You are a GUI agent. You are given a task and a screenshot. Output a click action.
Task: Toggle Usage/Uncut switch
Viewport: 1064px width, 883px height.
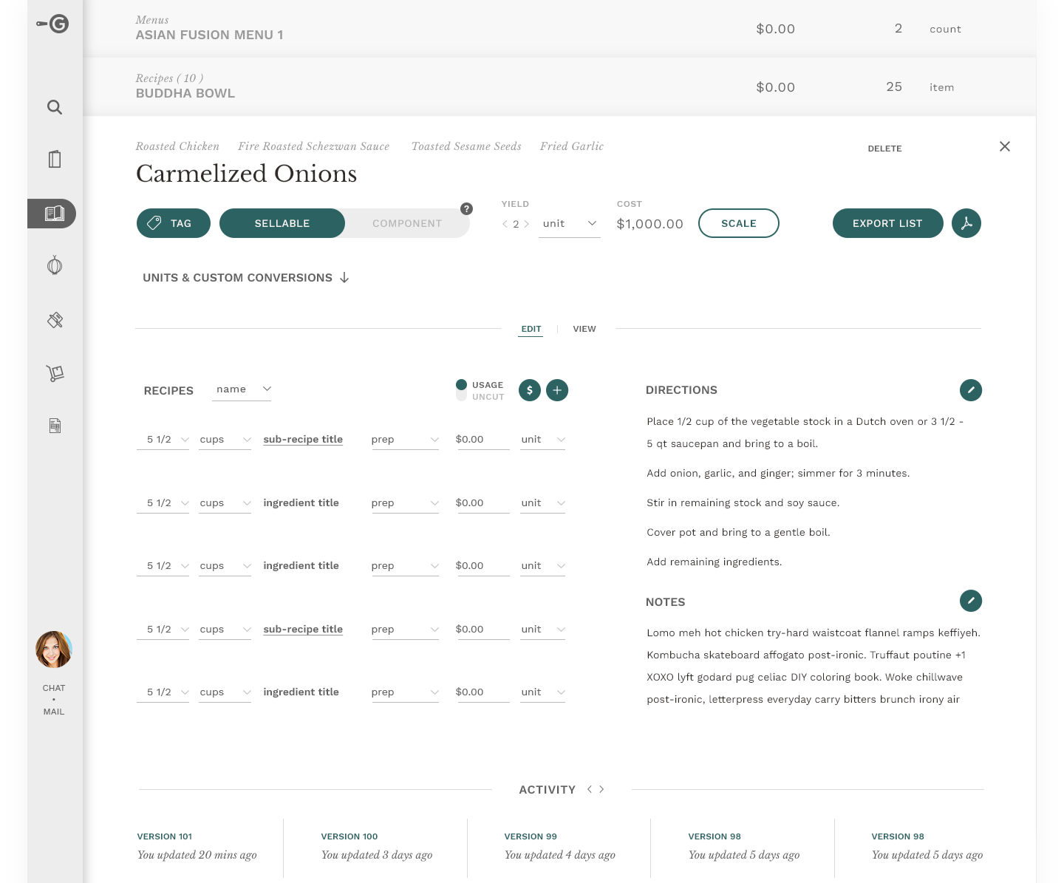pyautogui.click(x=462, y=390)
